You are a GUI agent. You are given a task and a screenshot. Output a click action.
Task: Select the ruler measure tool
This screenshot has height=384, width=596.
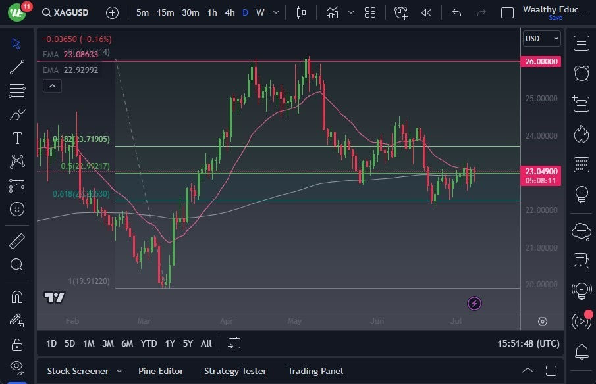click(17, 241)
